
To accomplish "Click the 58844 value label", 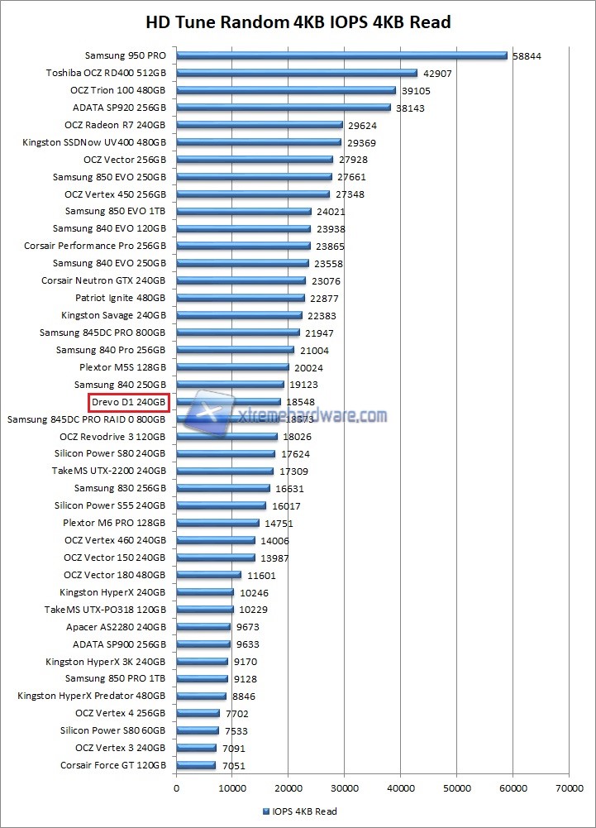I will pyautogui.click(x=531, y=56).
